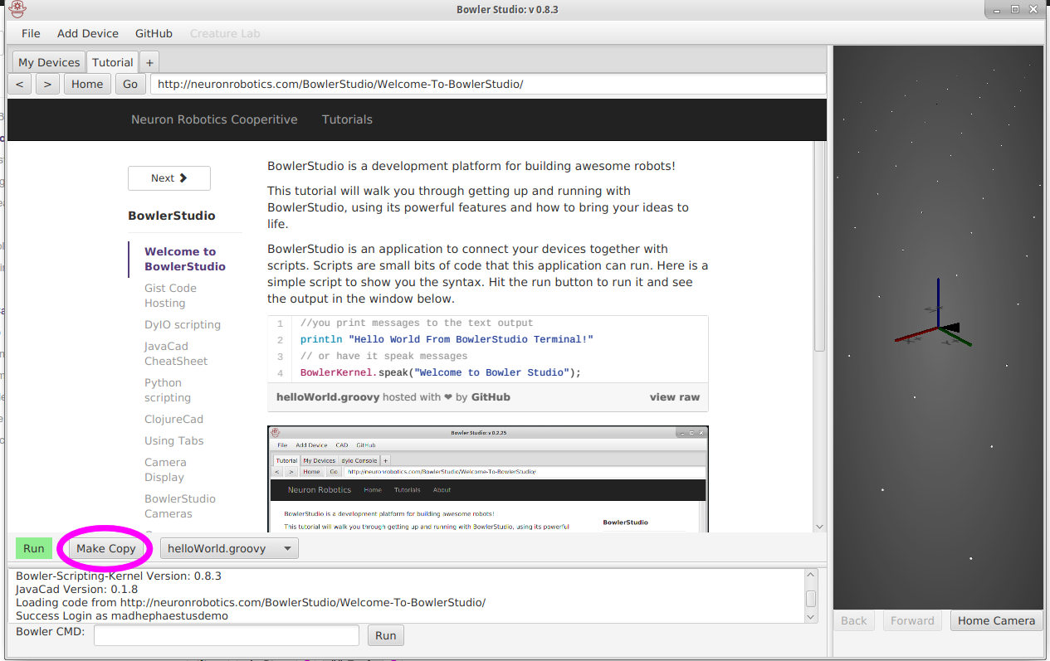Click the web page scrollbar down arrow

tap(820, 527)
